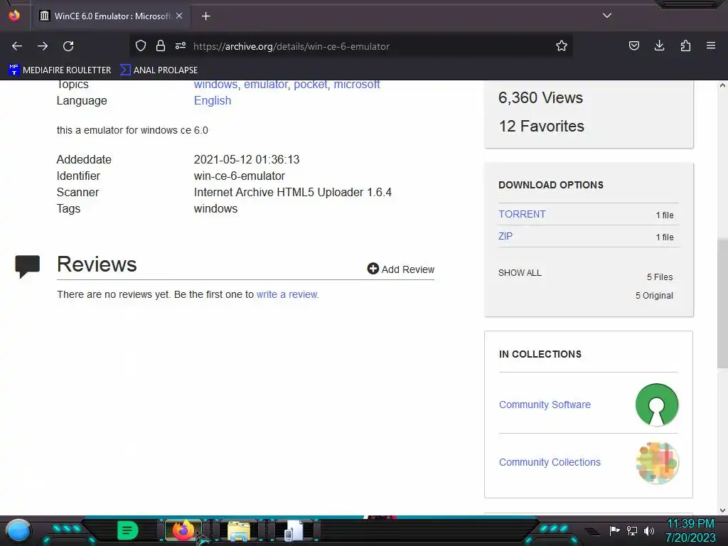Go back with the browser back arrow
The image size is (728, 546).
pos(17,46)
